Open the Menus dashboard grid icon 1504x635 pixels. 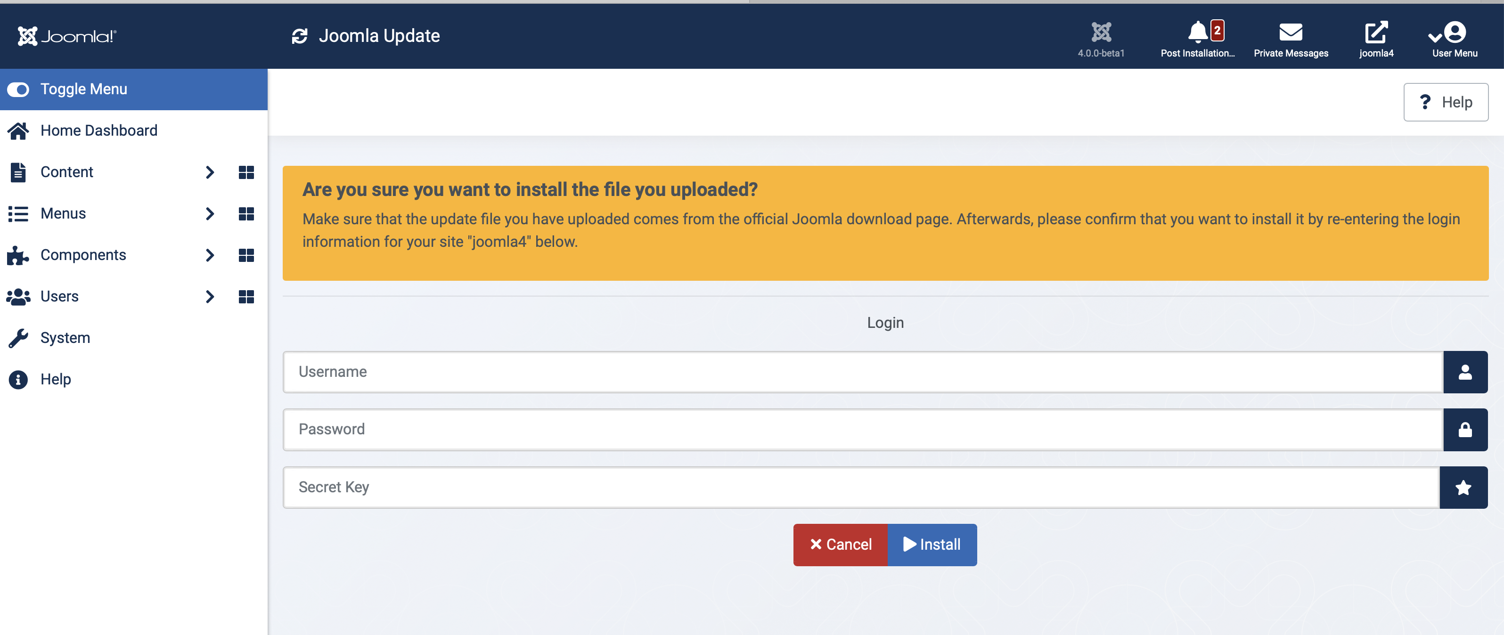click(246, 213)
